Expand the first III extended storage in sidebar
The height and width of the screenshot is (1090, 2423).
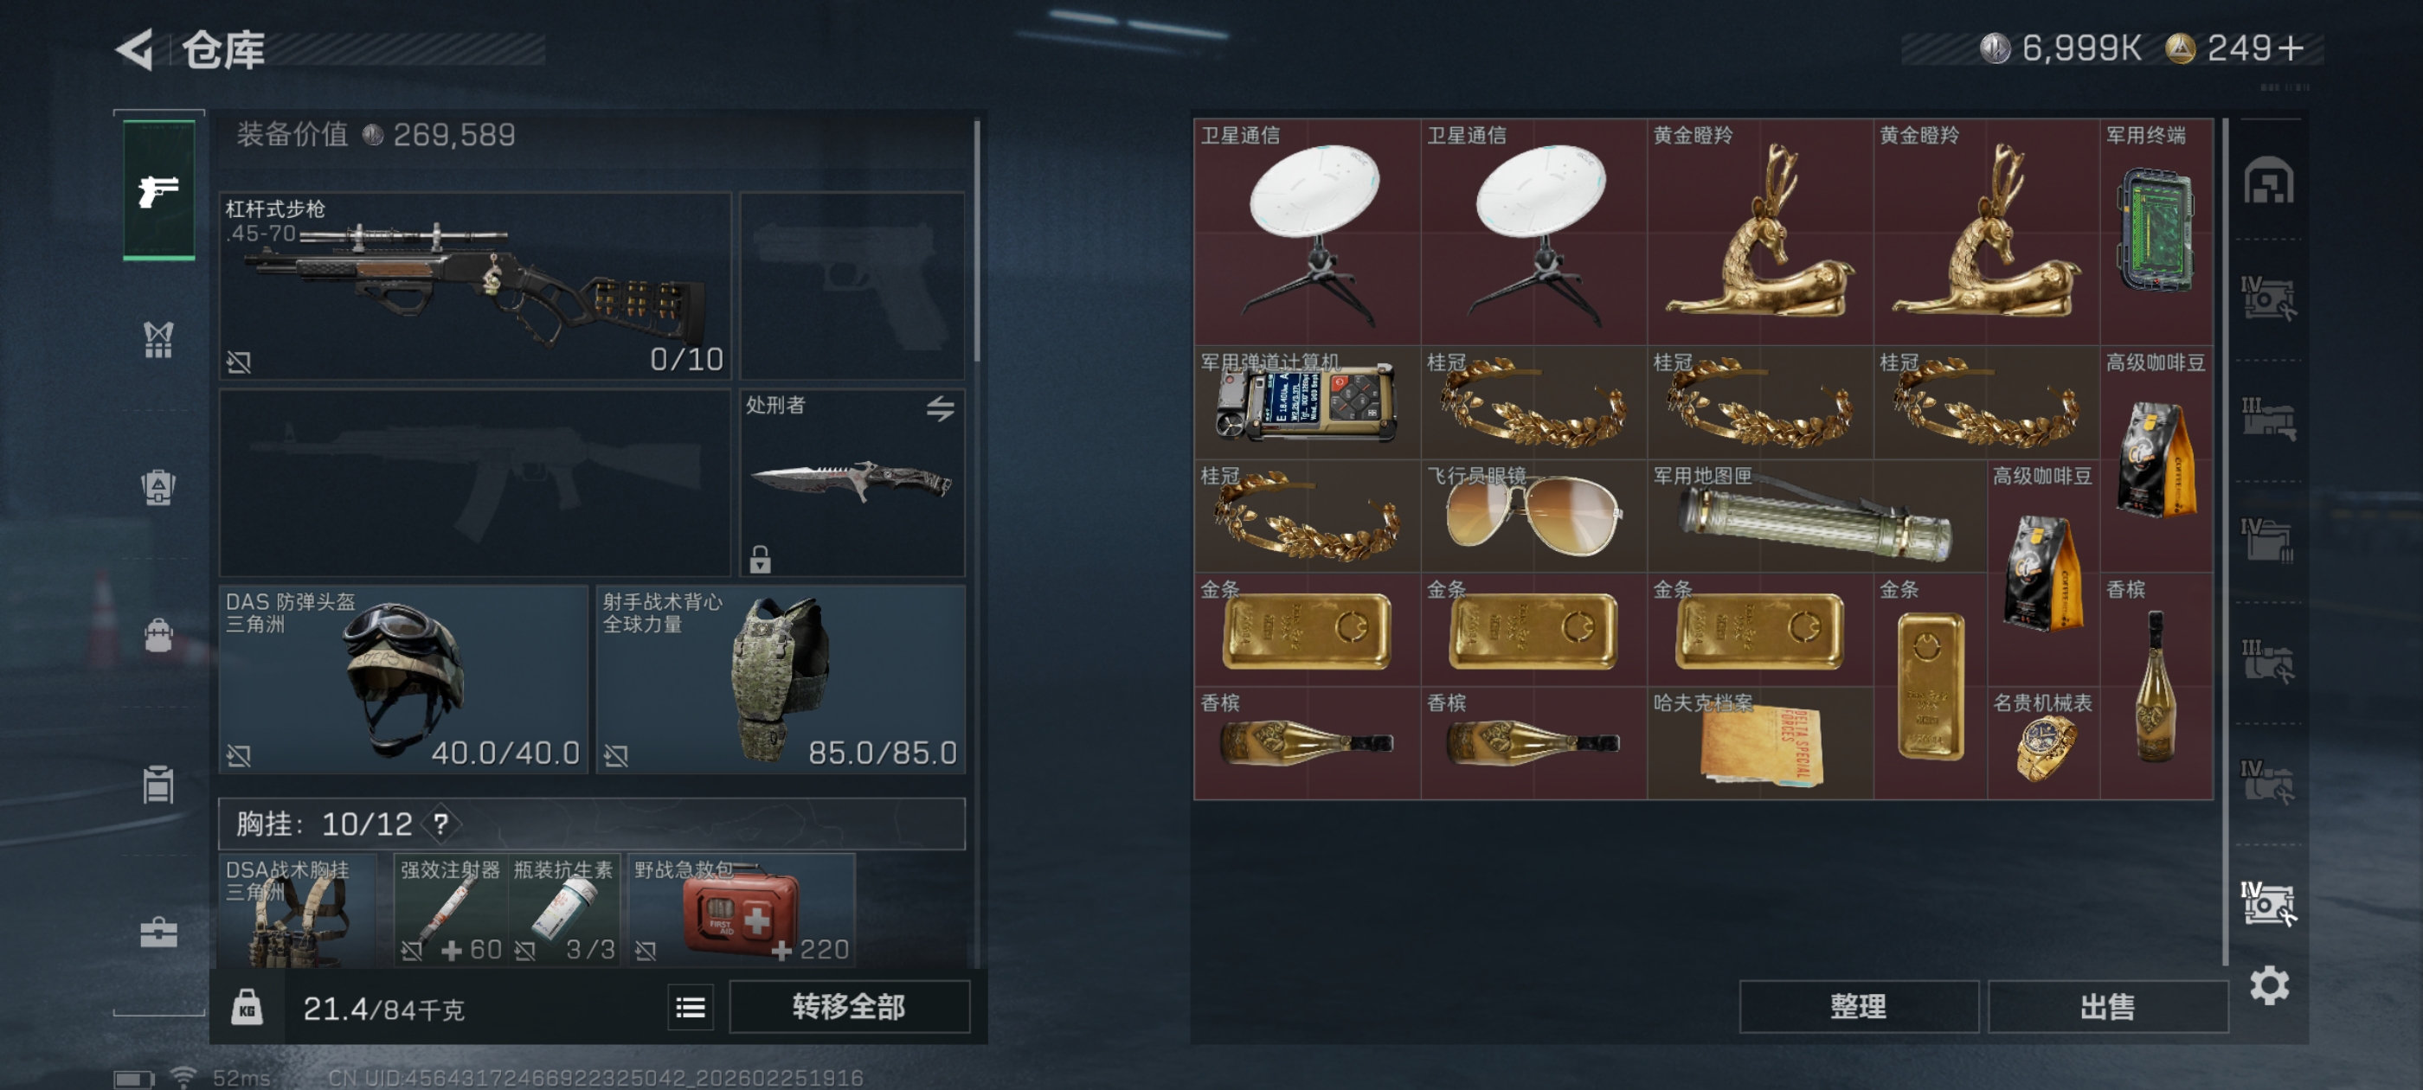click(2268, 420)
